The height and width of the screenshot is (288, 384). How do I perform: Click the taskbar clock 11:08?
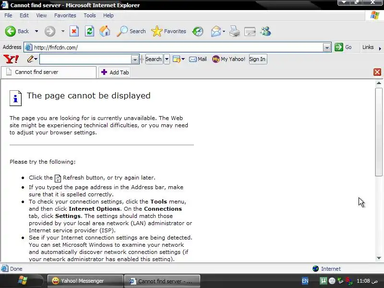click(367, 281)
